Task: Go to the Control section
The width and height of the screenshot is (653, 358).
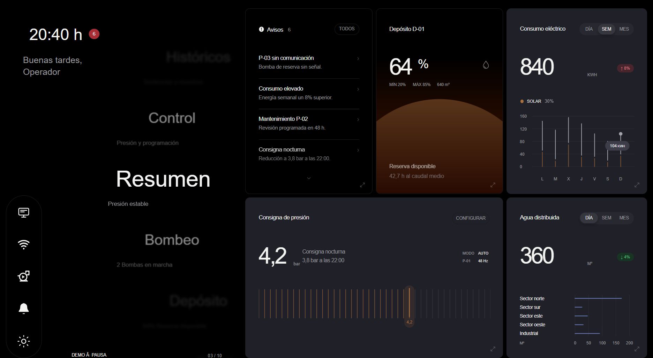Action: [x=172, y=118]
